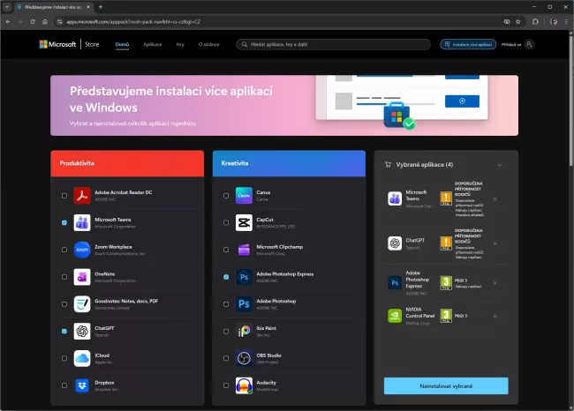Click the ibis Paint app icon
Screen dimensions: 574x411
[x=244, y=332]
